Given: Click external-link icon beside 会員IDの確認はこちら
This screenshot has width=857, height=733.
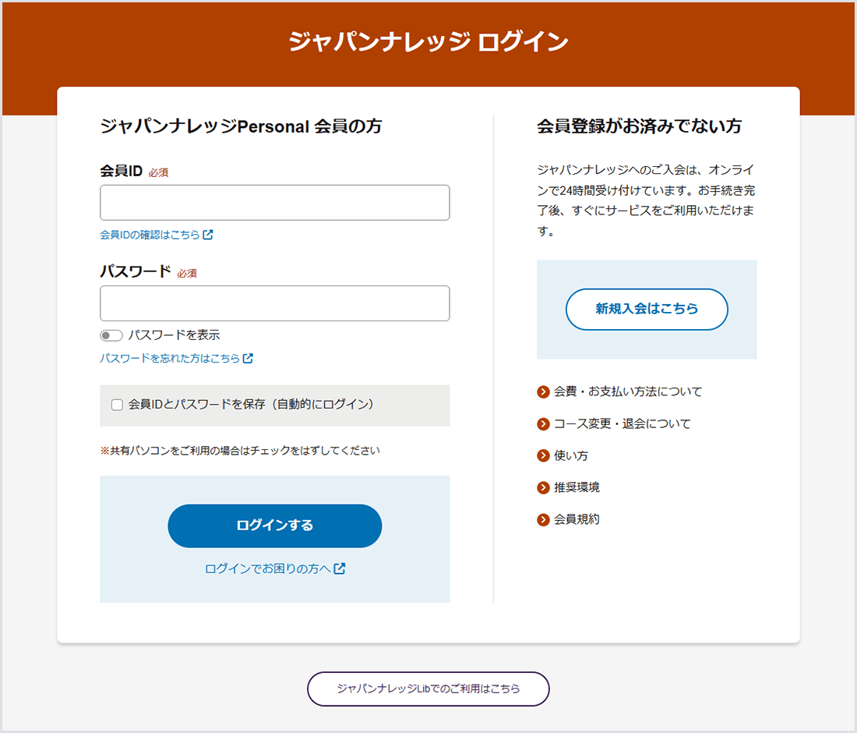Looking at the screenshot, I should pos(208,235).
